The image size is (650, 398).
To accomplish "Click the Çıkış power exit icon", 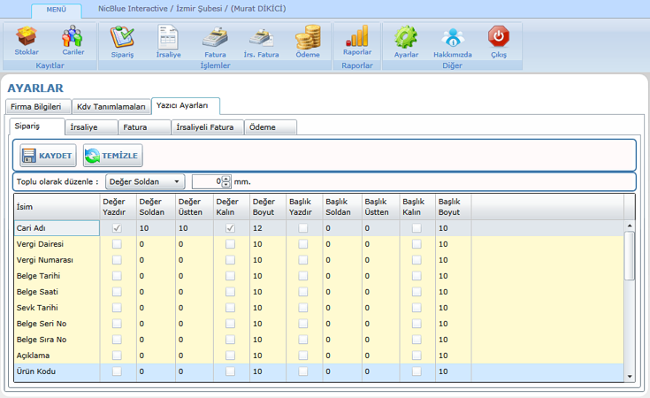I will 499,39.
